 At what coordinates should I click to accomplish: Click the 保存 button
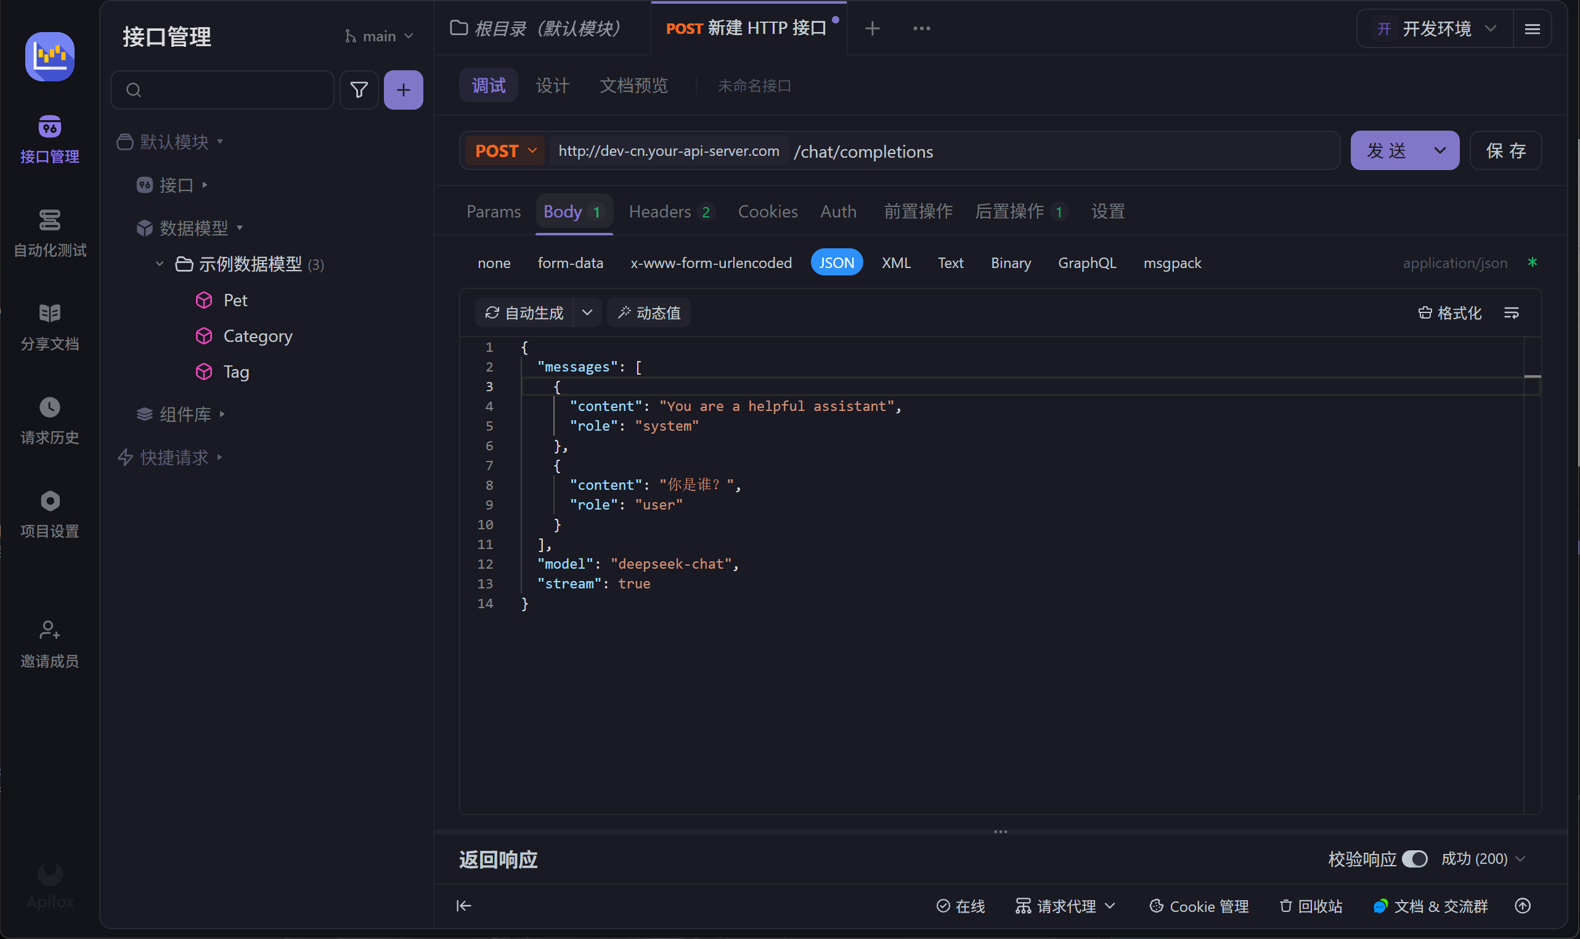(x=1505, y=150)
